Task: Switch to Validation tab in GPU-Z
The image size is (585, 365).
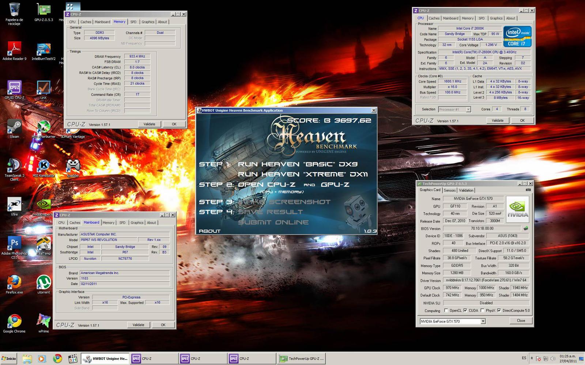Action: pos(466,190)
